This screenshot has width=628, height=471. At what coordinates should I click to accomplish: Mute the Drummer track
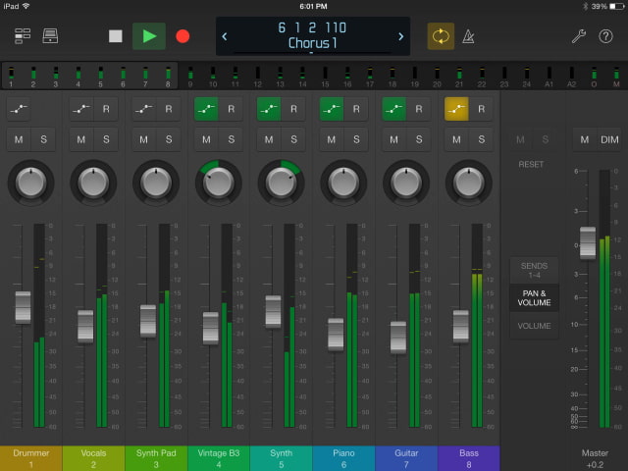(x=19, y=140)
